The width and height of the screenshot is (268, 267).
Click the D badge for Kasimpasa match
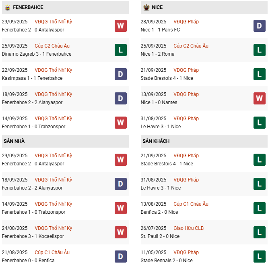[120, 74]
